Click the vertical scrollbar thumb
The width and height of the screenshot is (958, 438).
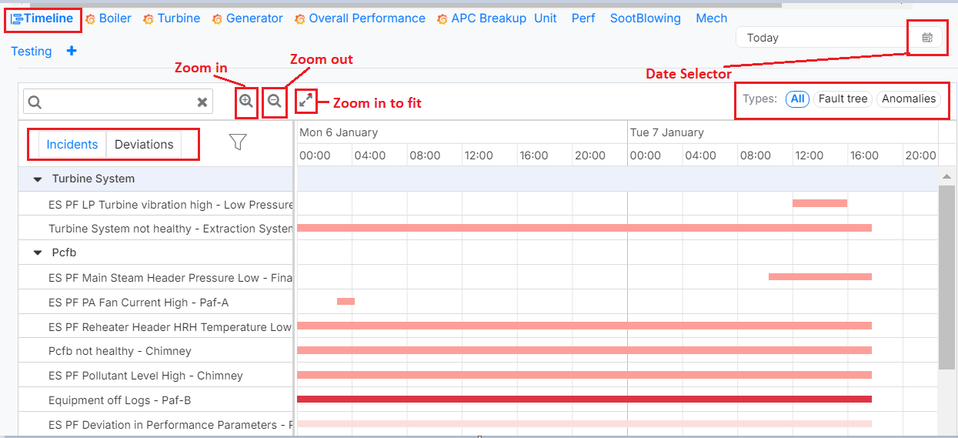click(946, 277)
